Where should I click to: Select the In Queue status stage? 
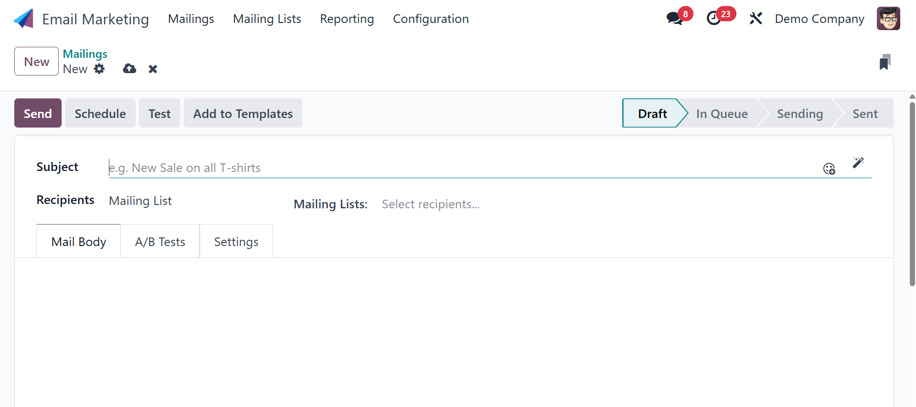pyautogui.click(x=722, y=114)
